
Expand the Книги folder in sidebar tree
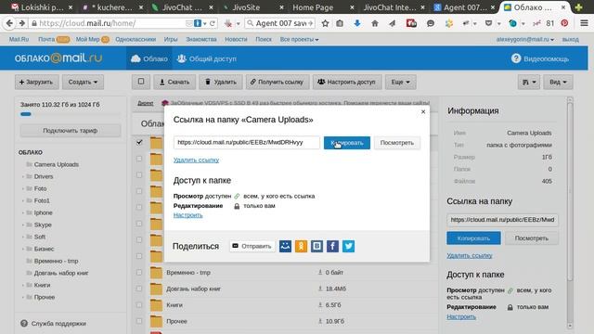[23, 285]
